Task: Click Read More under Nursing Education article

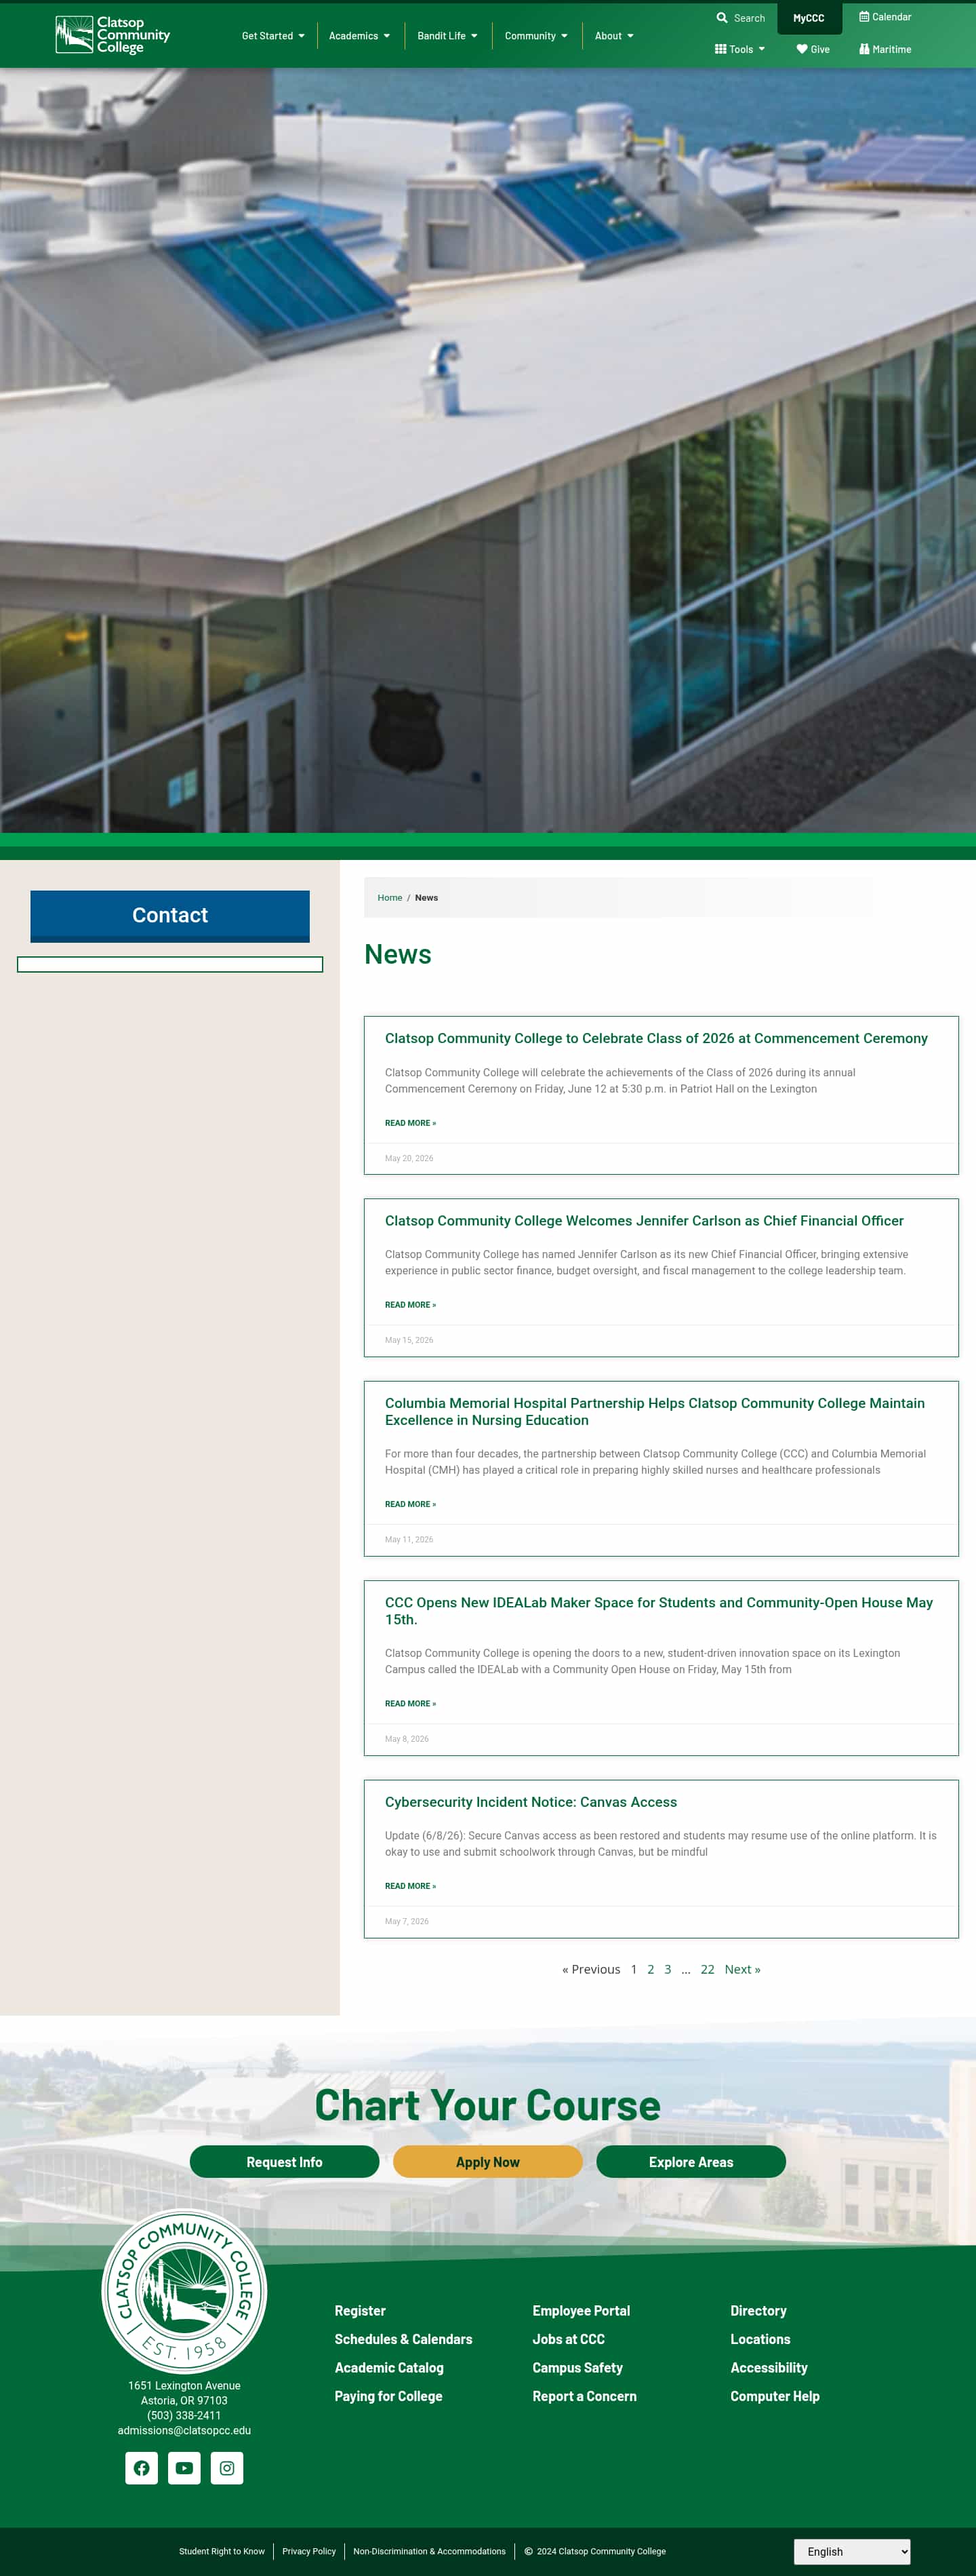Action: [411, 1504]
